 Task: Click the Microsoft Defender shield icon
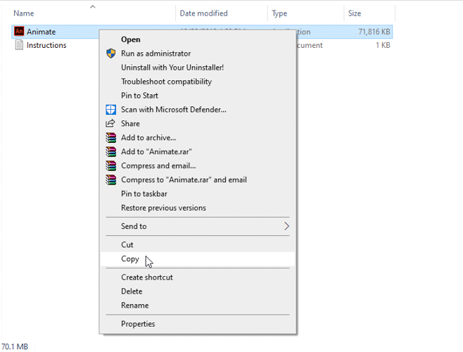[110, 110]
